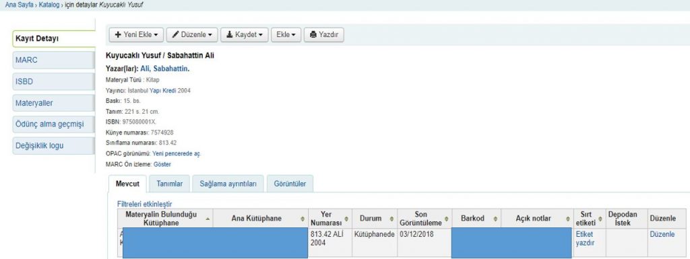Sort by Ana Kütüphane column
The height and width of the screenshot is (259, 690).
(x=261, y=219)
